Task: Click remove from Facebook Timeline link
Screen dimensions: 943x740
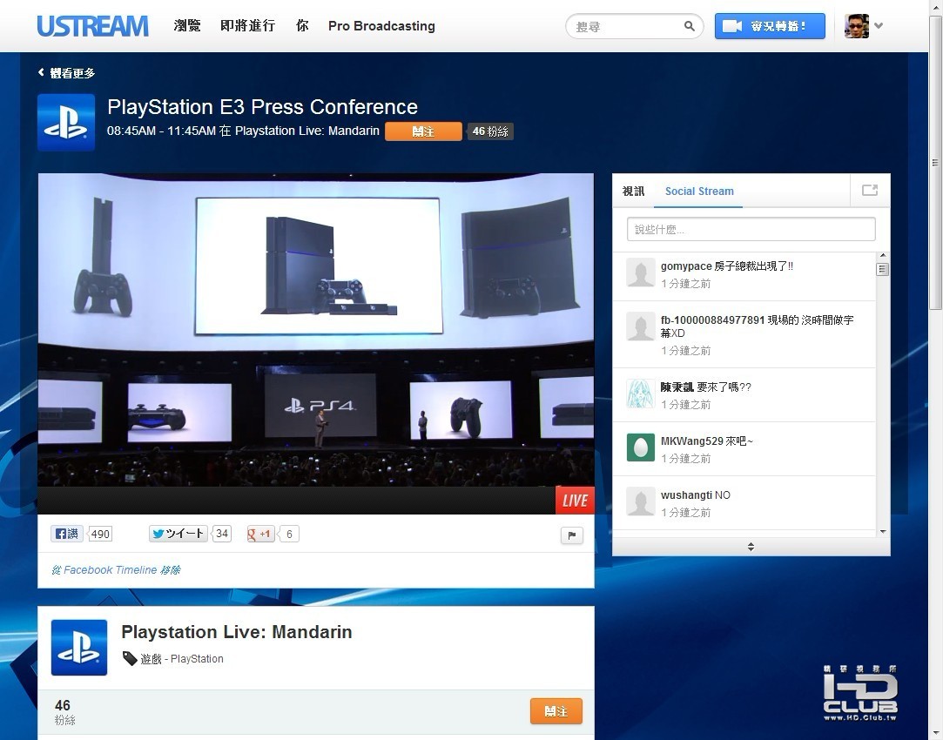Action: pyautogui.click(x=116, y=570)
